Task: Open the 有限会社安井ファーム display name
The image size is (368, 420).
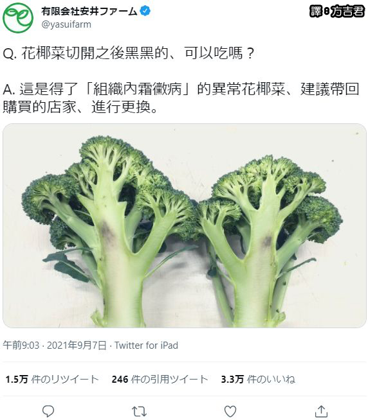Action: point(89,12)
